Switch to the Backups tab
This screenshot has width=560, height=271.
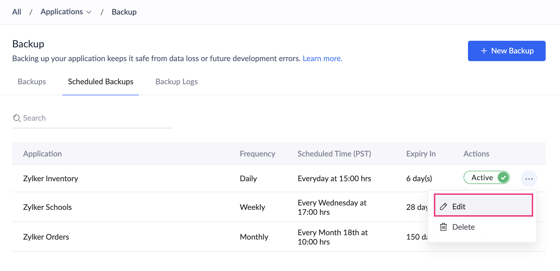tap(32, 82)
